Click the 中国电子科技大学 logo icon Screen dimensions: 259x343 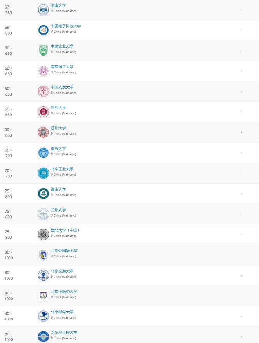tap(44, 30)
